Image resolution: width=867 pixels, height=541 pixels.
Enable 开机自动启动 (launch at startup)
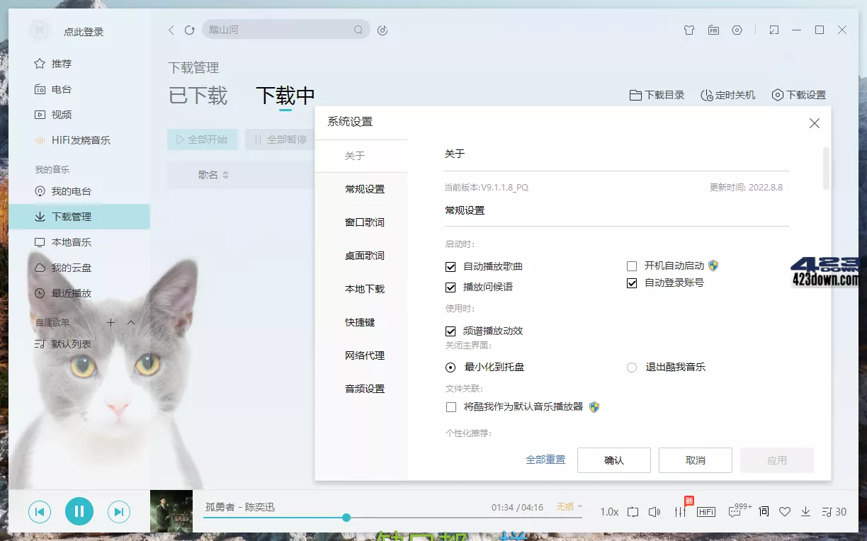[x=631, y=266]
